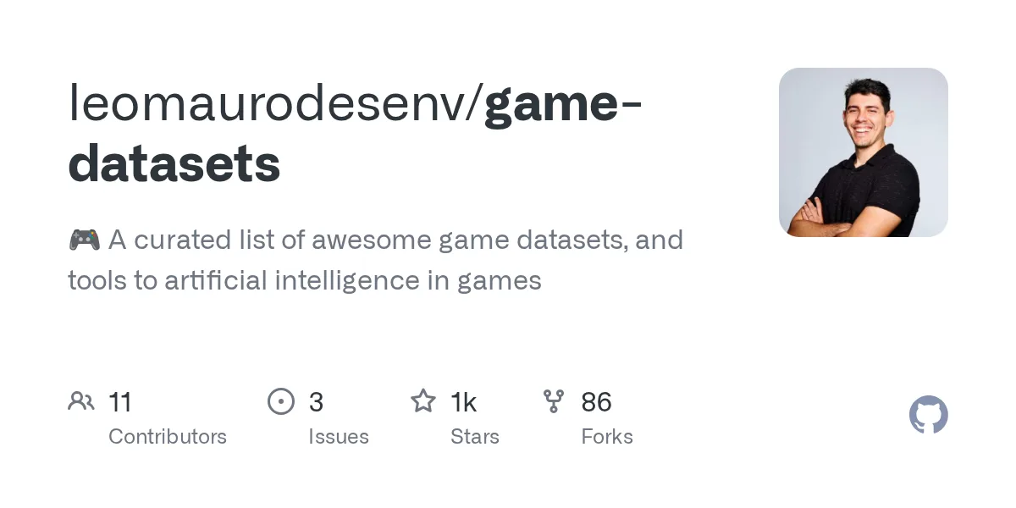Click the Stars star icon

pos(423,400)
